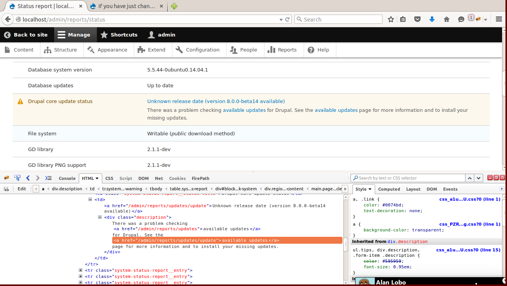Focus the 'Search by text or CSS selector' box
507x286 pixels.
coord(407,178)
